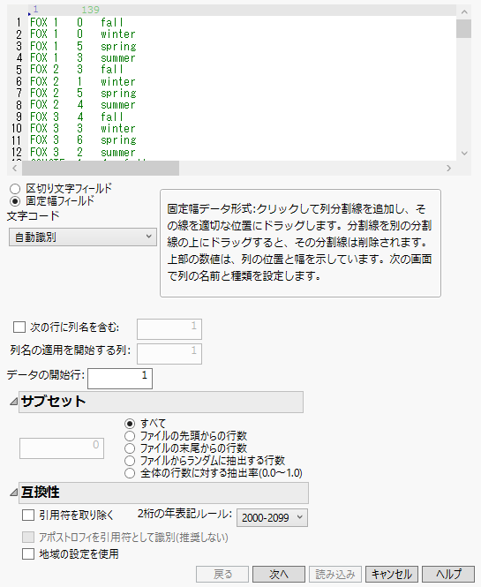Click the horizontal scroll left arrow

click(15, 169)
